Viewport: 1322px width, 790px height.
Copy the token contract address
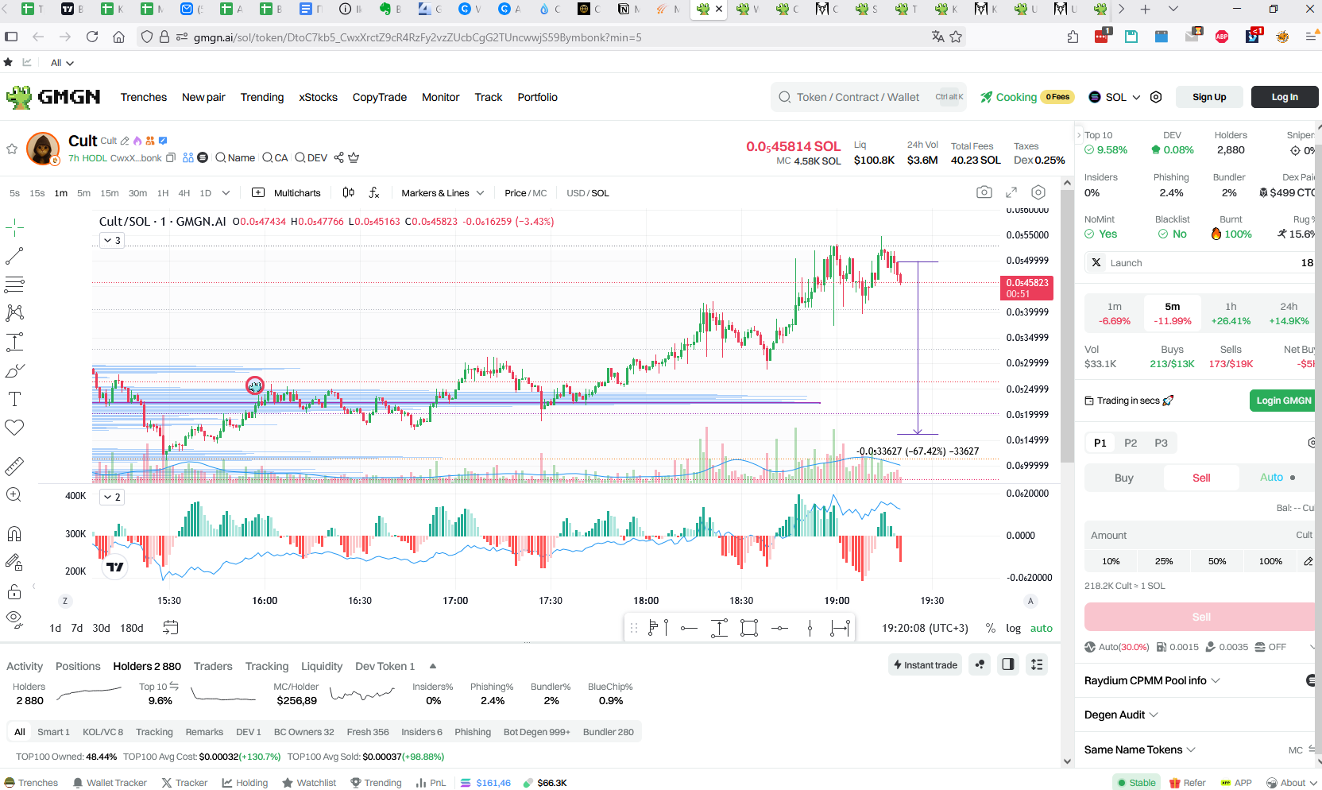pos(170,158)
